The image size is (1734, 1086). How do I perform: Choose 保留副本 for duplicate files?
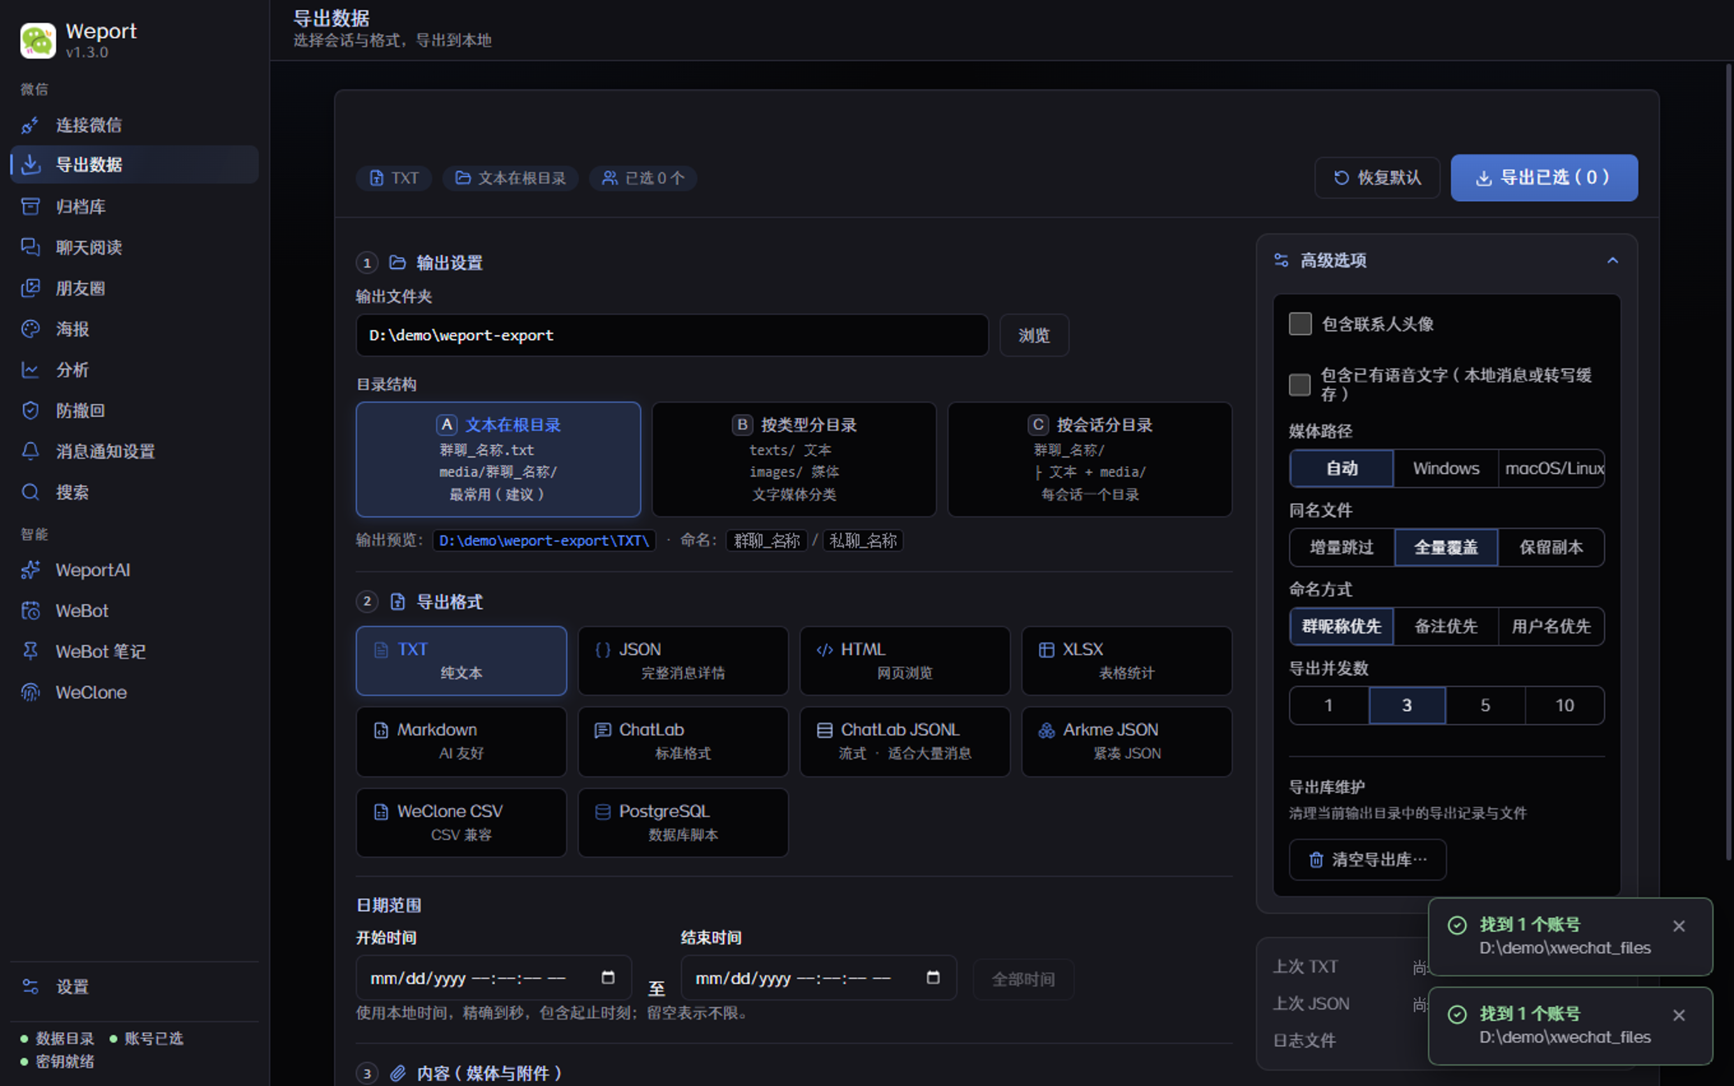[x=1552, y=547]
